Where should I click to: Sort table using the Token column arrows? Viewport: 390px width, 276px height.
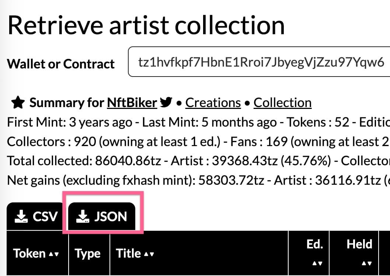point(53,254)
